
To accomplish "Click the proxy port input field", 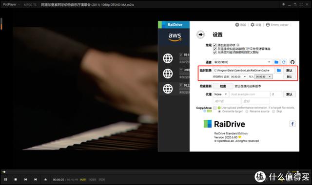I will point(276,94).
